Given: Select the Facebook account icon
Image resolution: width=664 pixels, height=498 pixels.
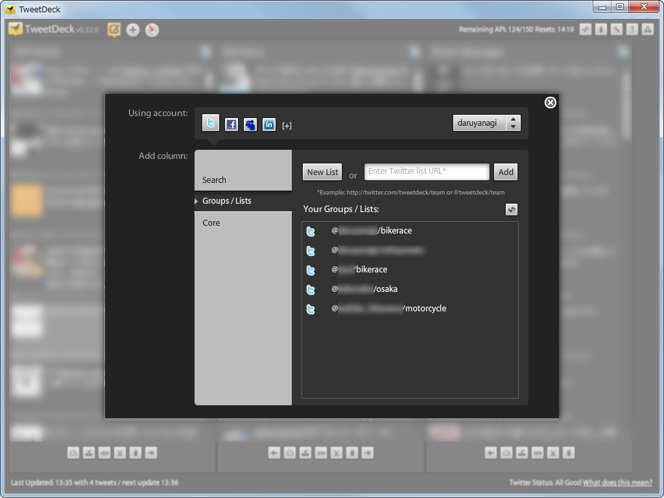Looking at the screenshot, I should coord(231,124).
